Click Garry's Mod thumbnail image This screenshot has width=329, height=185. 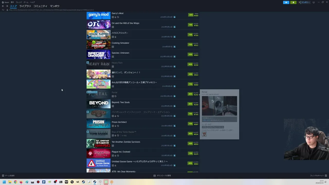98,15
